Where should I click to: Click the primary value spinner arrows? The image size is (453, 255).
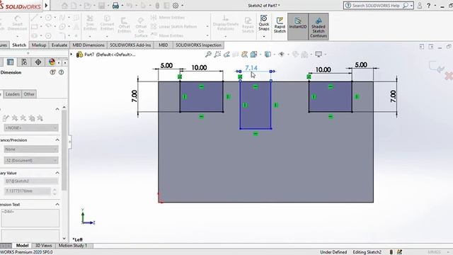pos(55,191)
